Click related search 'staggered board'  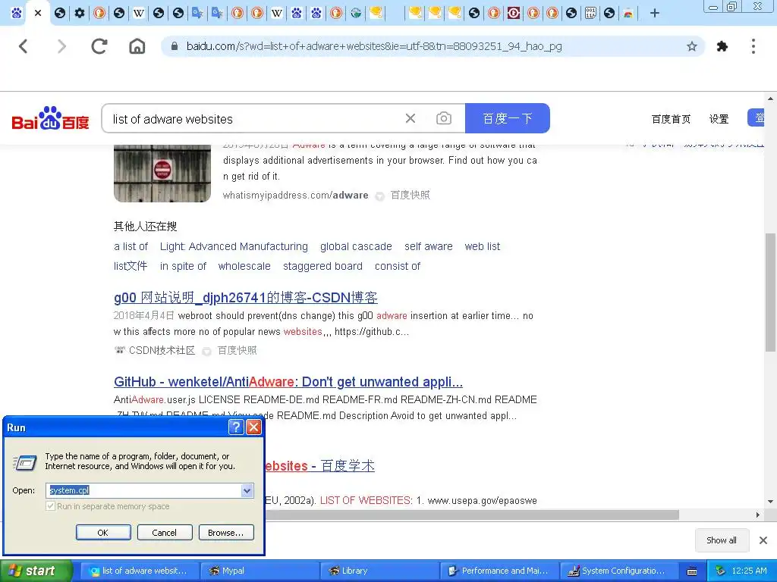coord(322,266)
